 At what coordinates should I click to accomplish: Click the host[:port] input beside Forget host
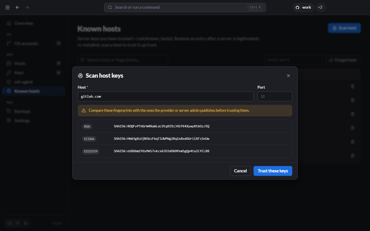click(293, 60)
